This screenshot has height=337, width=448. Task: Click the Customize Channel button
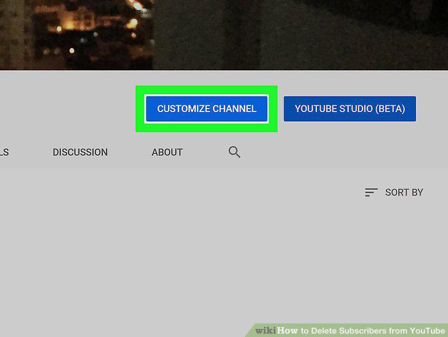207,108
